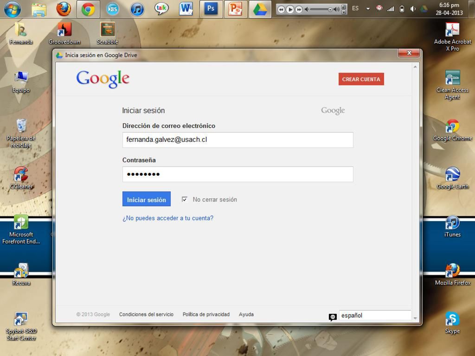Select the Papelera de reciclaje icon
Screen dimensions: 475x356
(x=21, y=133)
